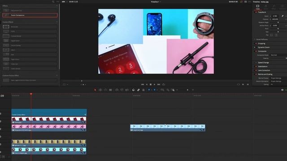Select Adjustment Clip in Effects list

click(x=30, y=11)
